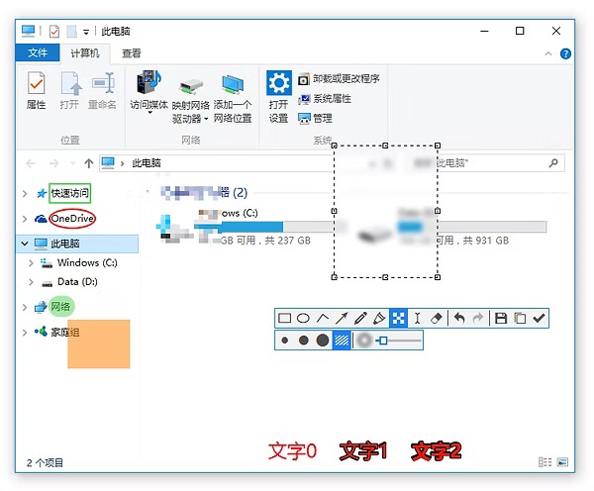The height and width of the screenshot is (491, 594).
Task: Choose the smallest brush size dot
Action: [x=285, y=341]
